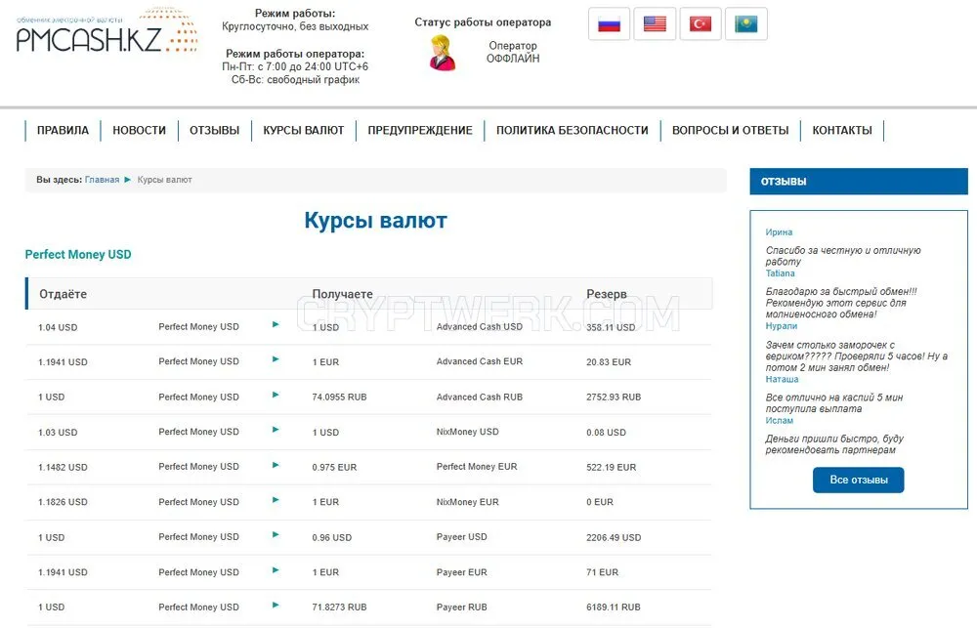Click the NixMoney EUR cell

point(467,502)
